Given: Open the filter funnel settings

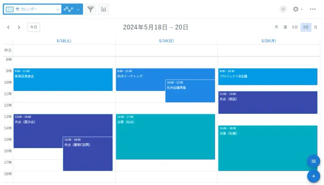Looking at the screenshot, I should click(91, 9).
